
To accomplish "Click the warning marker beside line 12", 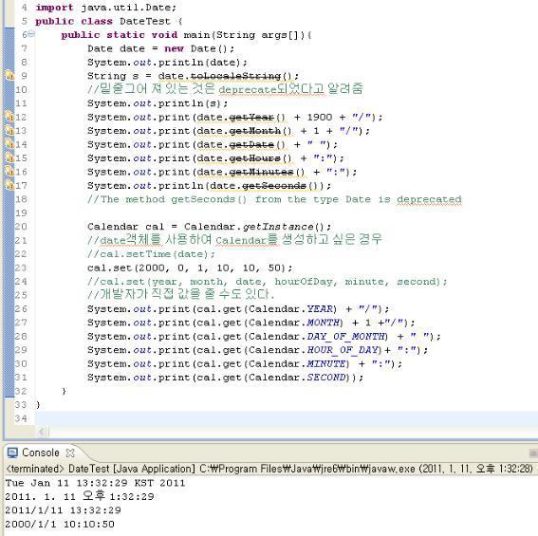I will coord(9,117).
